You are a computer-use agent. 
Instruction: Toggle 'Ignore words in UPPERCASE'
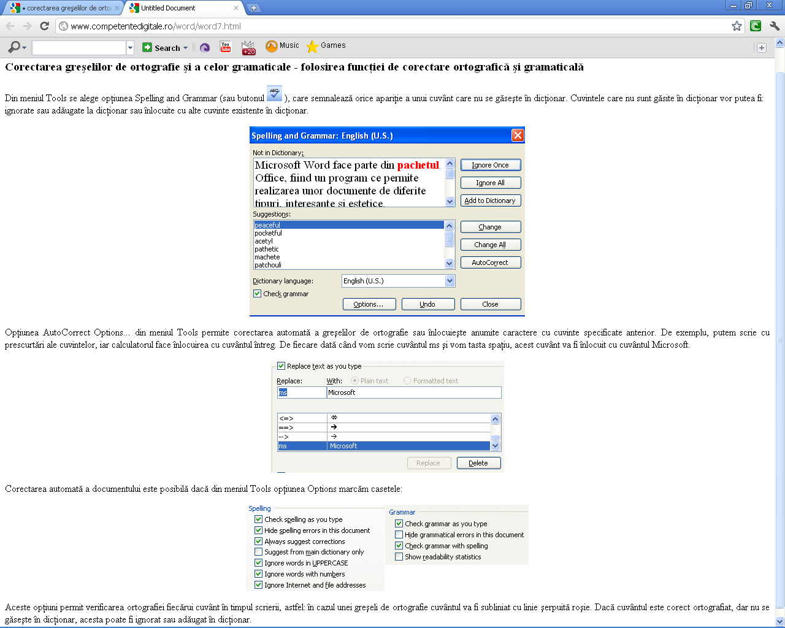pyautogui.click(x=259, y=562)
